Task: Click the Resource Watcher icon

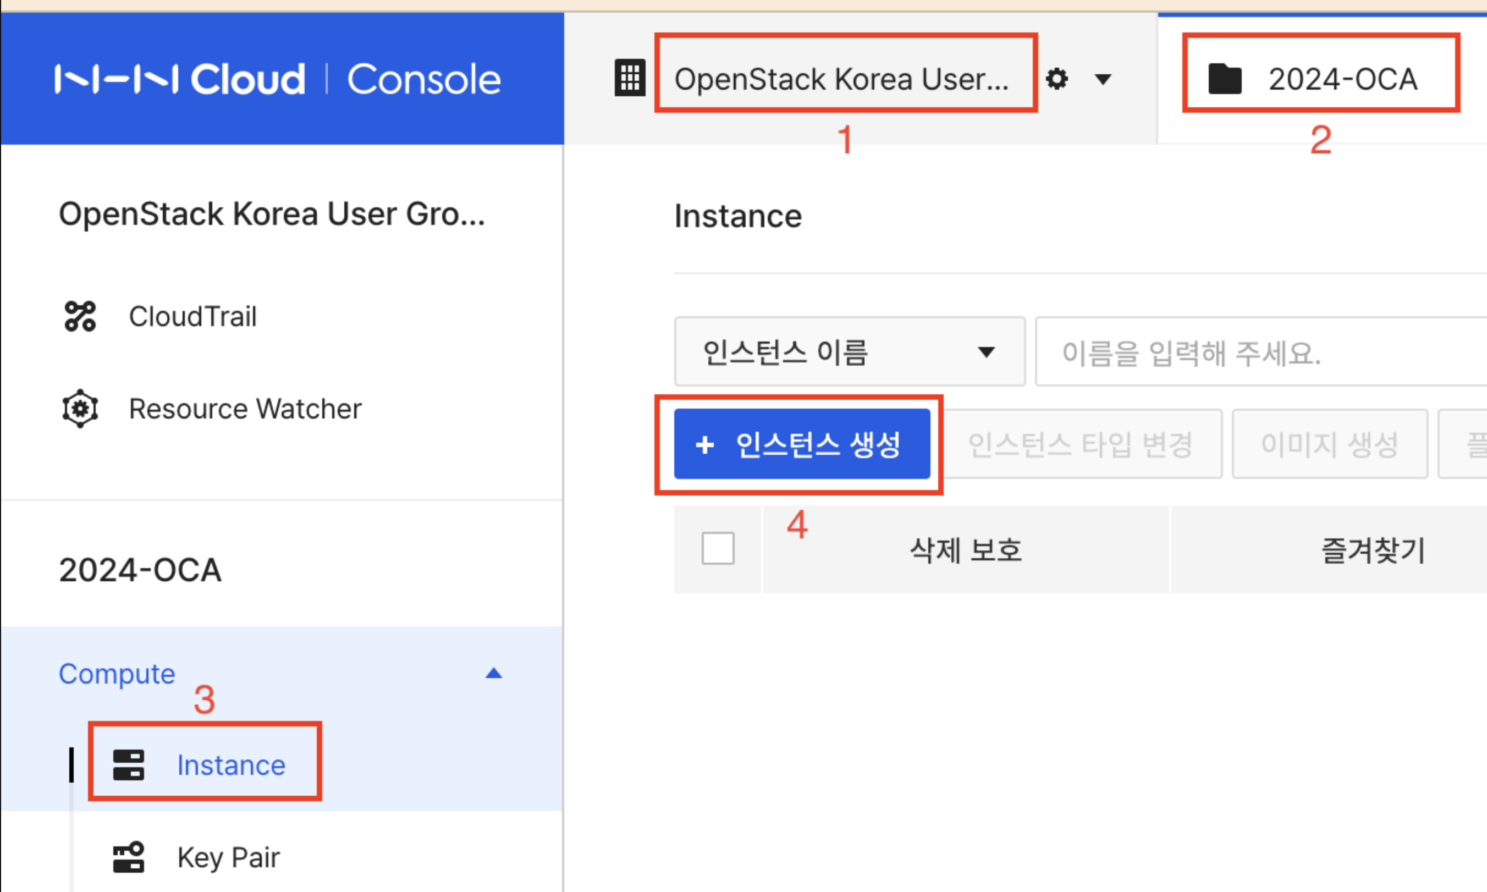Action: pyautogui.click(x=80, y=409)
